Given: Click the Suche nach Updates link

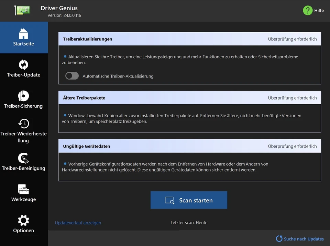Looking at the screenshot, I should pyautogui.click(x=303, y=239).
